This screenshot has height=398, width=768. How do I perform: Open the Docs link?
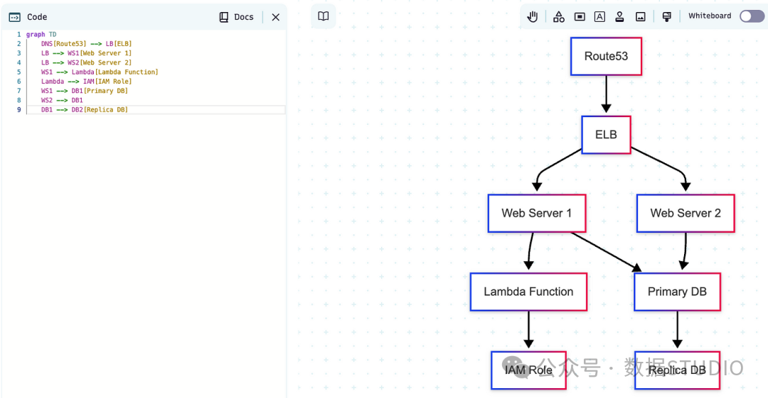(237, 17)
